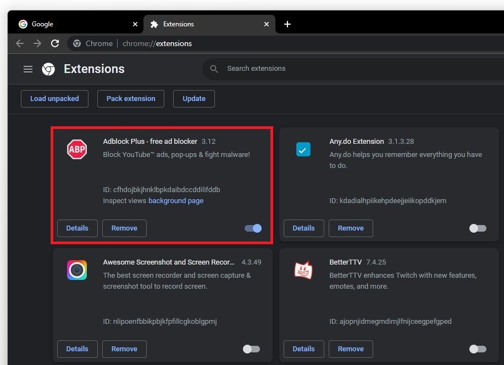The image size is (504, 365).
Task: Disable the Adblock Plus extension toggle
Action: pos(253,228)
